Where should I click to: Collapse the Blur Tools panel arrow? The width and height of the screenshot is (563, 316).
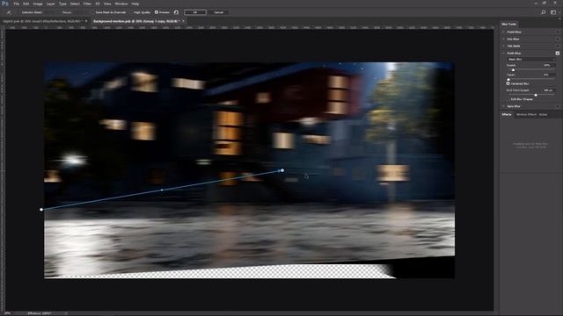[x=559, y=18]
